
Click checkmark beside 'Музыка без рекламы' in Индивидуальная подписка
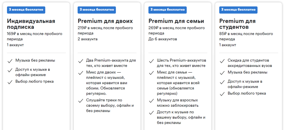point(10,61)
